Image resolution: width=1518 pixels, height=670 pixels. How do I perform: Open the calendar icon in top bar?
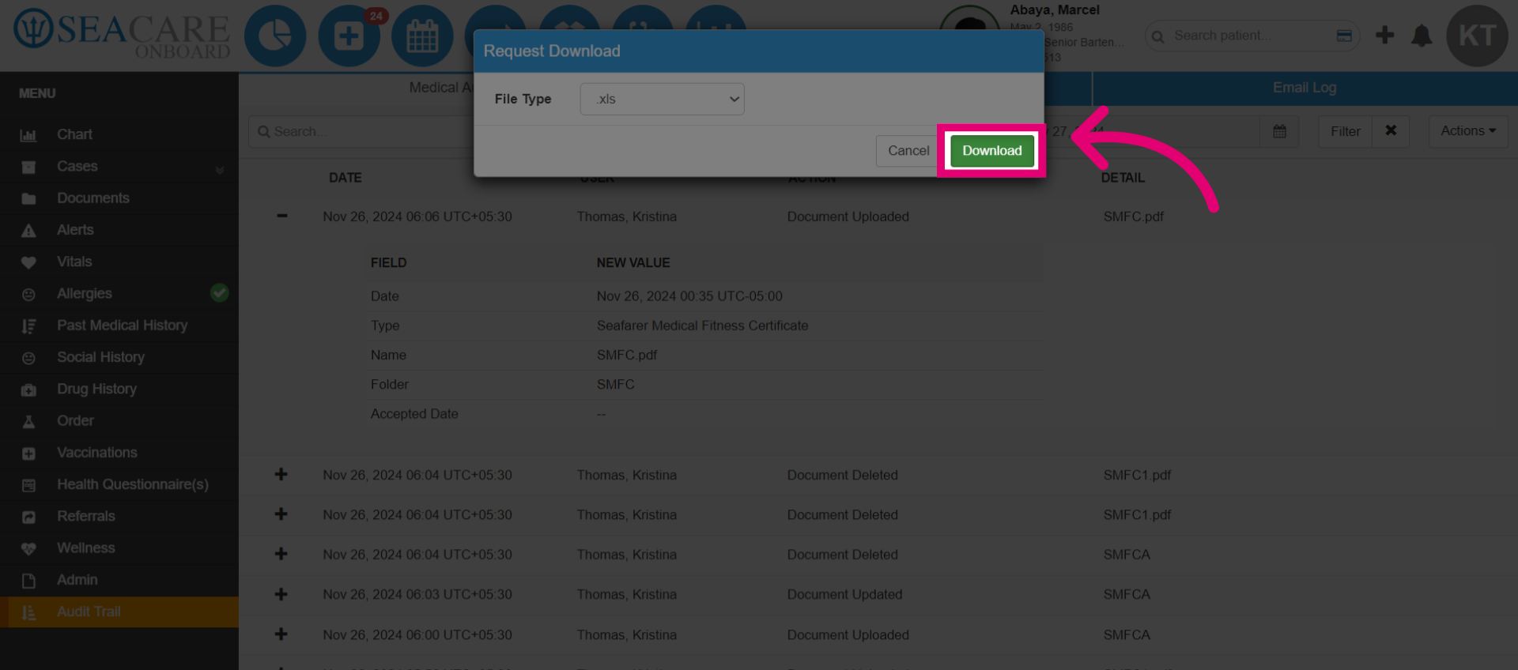pyautogui.click(x=422, y=36)
